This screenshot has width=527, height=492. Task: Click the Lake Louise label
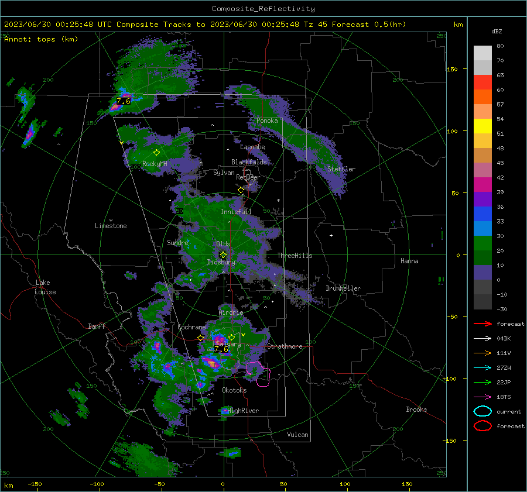click(x=45, y=287)
